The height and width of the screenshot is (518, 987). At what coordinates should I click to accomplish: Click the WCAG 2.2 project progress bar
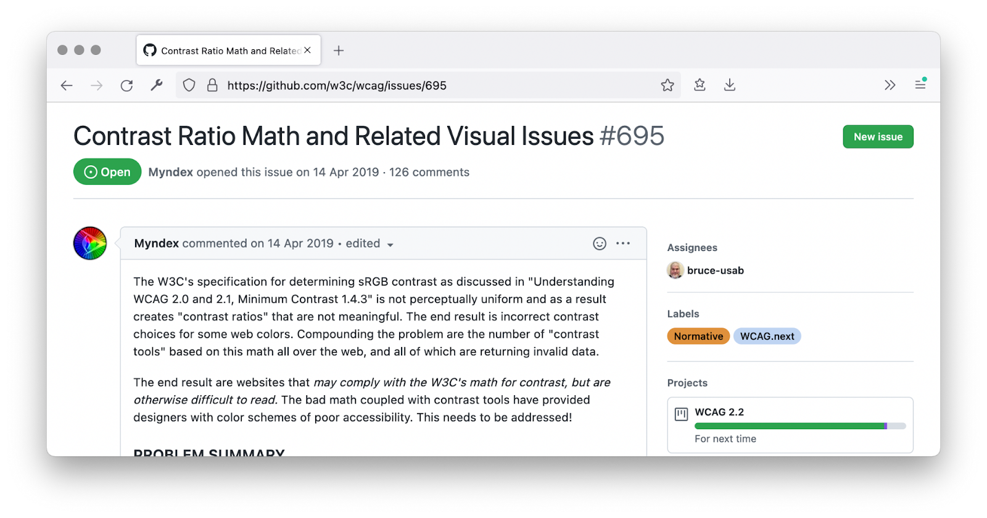pos(800,426)
